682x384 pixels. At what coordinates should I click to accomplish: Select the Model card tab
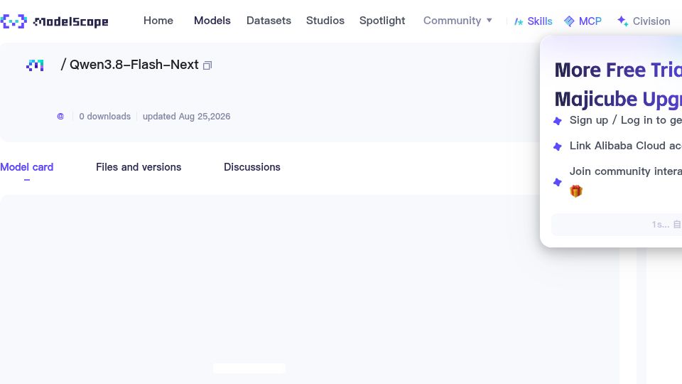[26, 167]
